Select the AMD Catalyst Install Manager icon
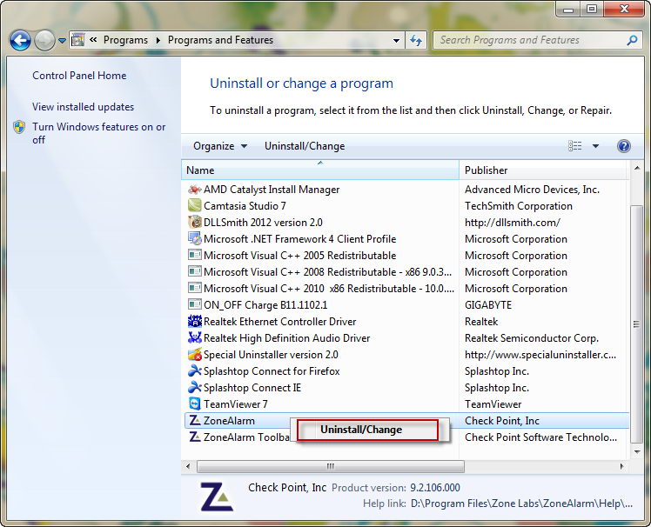 [x=195, y=190]
